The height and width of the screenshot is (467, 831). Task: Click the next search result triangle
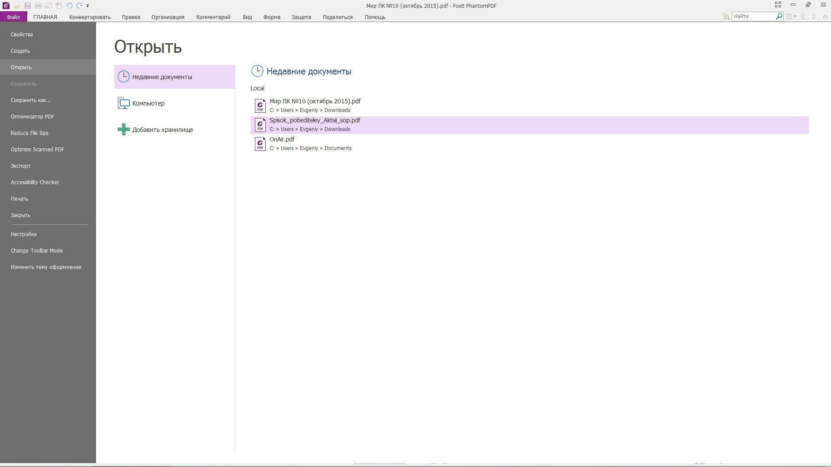click(x=814, y=16)
